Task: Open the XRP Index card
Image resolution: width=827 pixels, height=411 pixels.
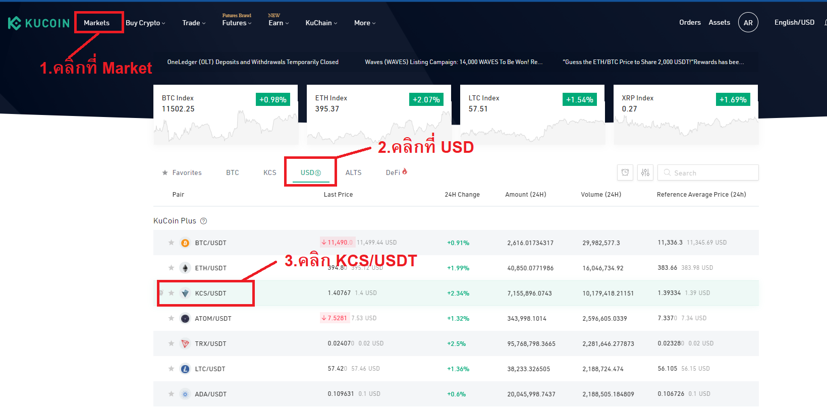Action: pyautogui.click(x=686, y=114)
